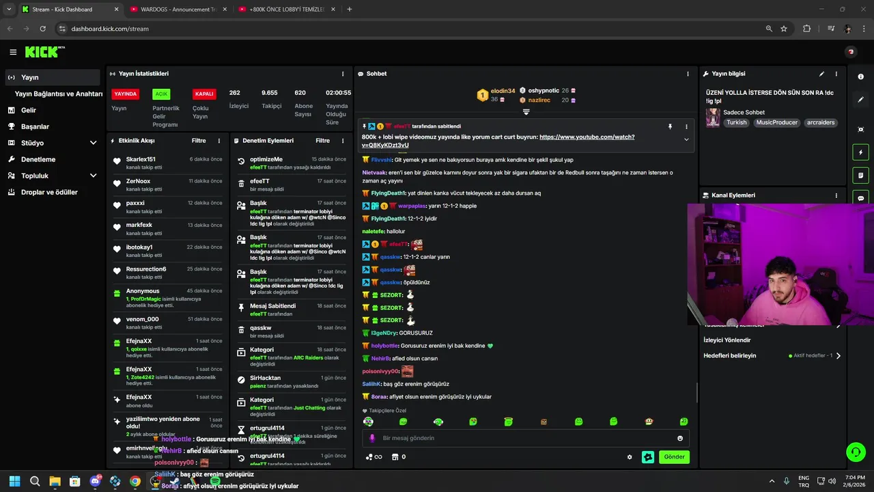This screenshot has width=874, height=492.
Task: Click the Sadece Sohbet category thumbnail
Action: point(713,118)
